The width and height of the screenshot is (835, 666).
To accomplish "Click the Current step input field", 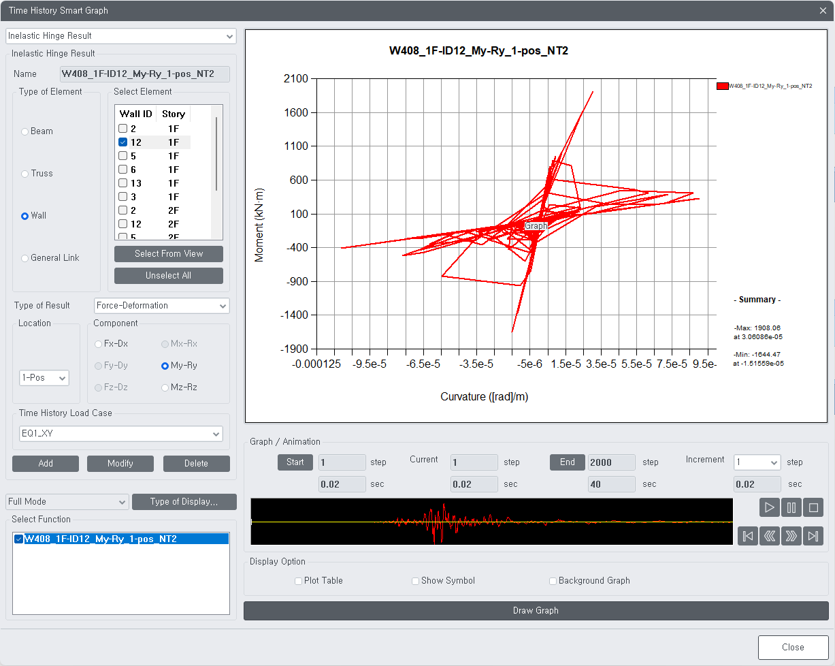I will 474,462.
